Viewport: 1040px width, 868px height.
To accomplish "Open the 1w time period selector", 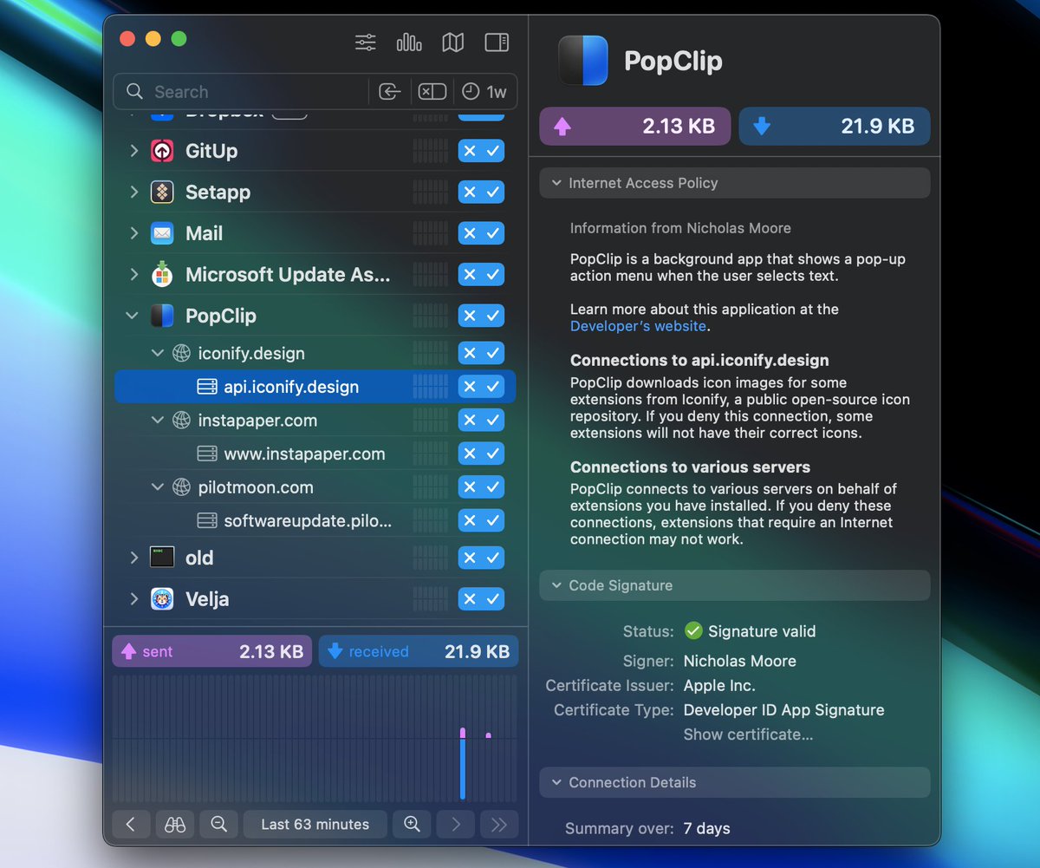I will pyautogui.click(x=484, y=92).
